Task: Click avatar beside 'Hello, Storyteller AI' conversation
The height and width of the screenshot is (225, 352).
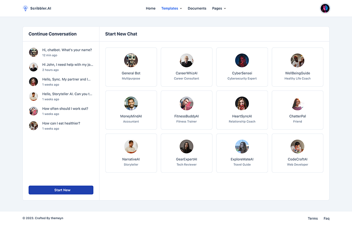Action: pos(34,96)
